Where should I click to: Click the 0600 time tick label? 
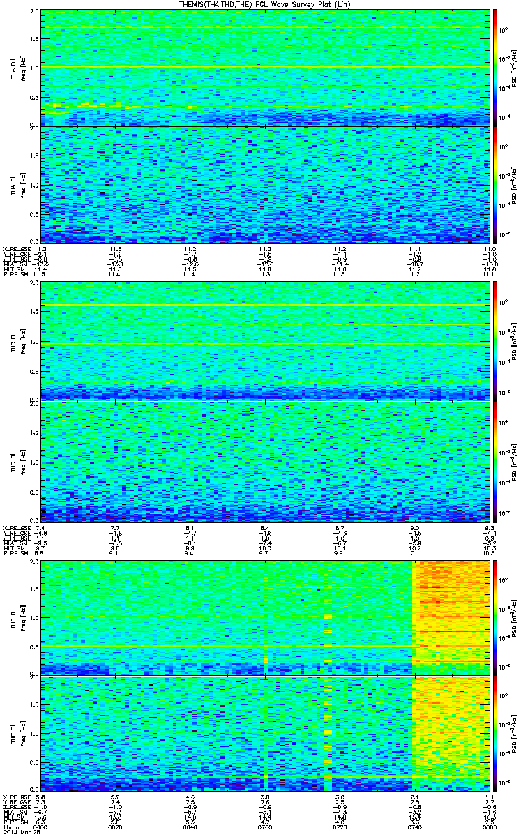point(40,827)
